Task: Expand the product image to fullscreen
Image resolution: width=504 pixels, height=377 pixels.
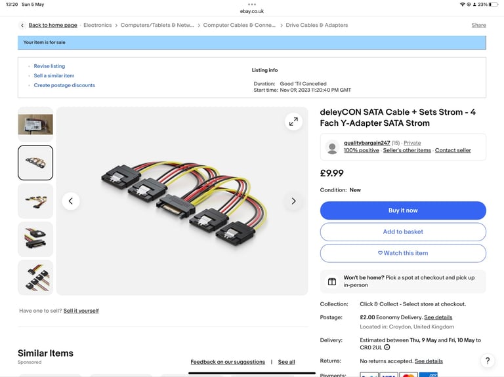Action: [293, 122]
